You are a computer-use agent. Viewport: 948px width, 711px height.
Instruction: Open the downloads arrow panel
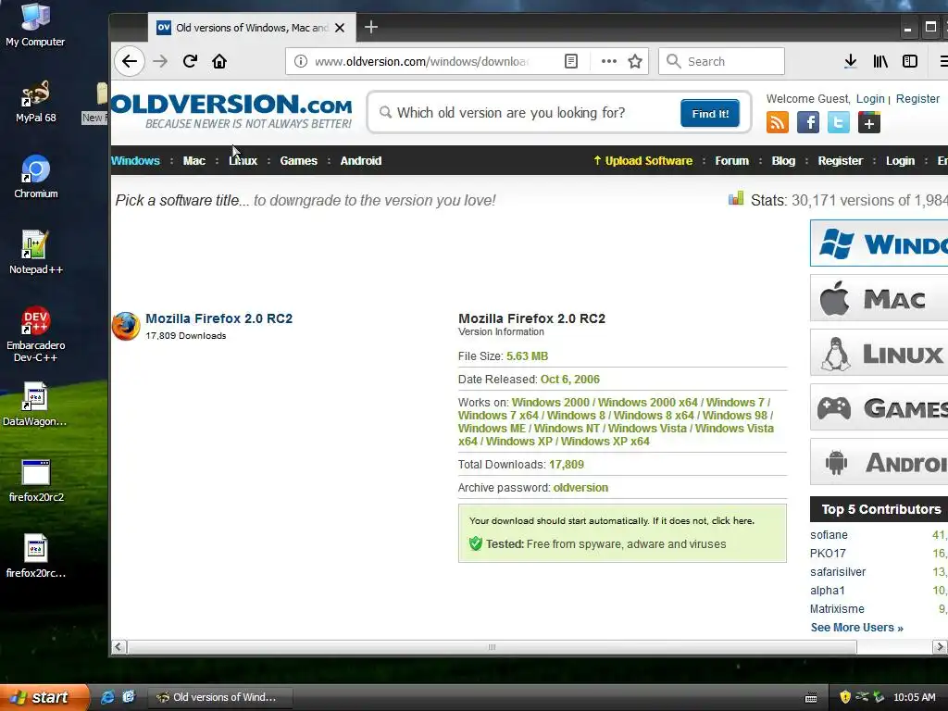(x=850, y=61)
